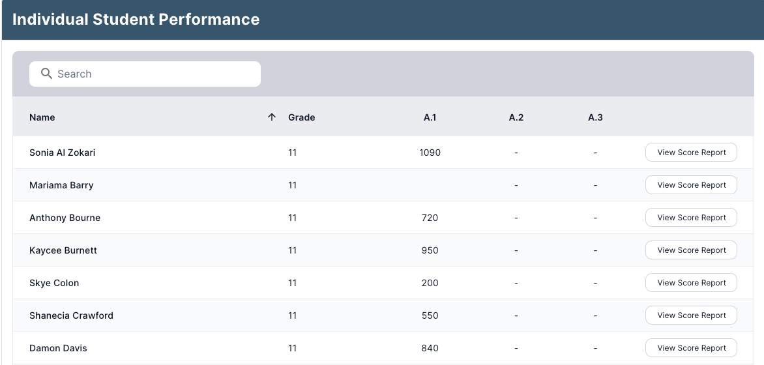Viewport: 764px width, 365px height.
Task: Click Damon Davis's A.1 score 840
Action: [x=430, y=348]
